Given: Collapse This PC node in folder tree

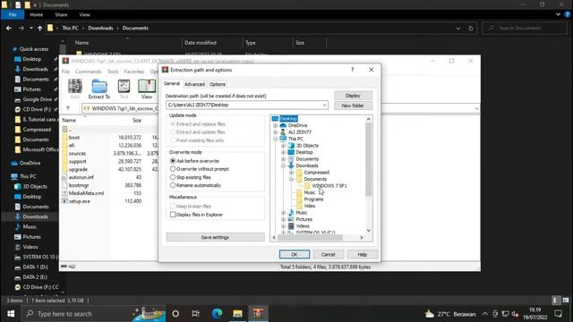Looking at the screenshot, I should (275, 139).
